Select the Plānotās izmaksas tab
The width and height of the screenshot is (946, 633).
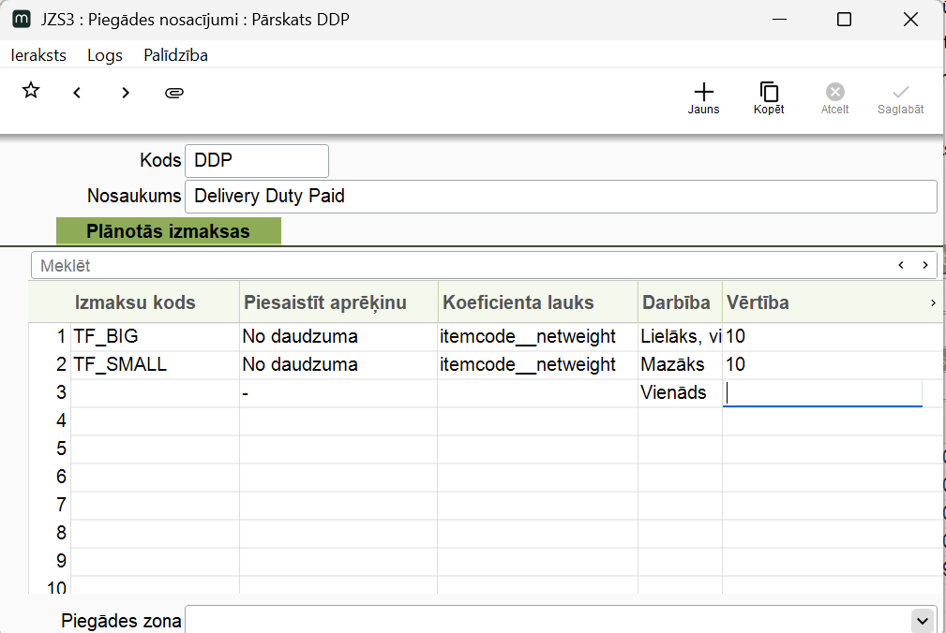click(x=168, y=231)
